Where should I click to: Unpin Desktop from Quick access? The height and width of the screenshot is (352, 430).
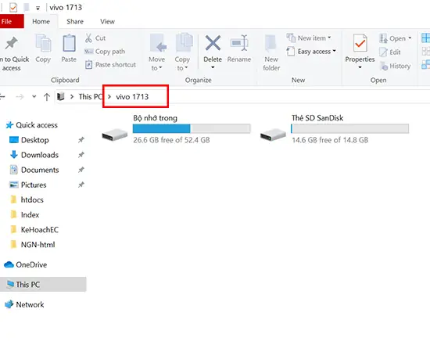click(81, 140)
